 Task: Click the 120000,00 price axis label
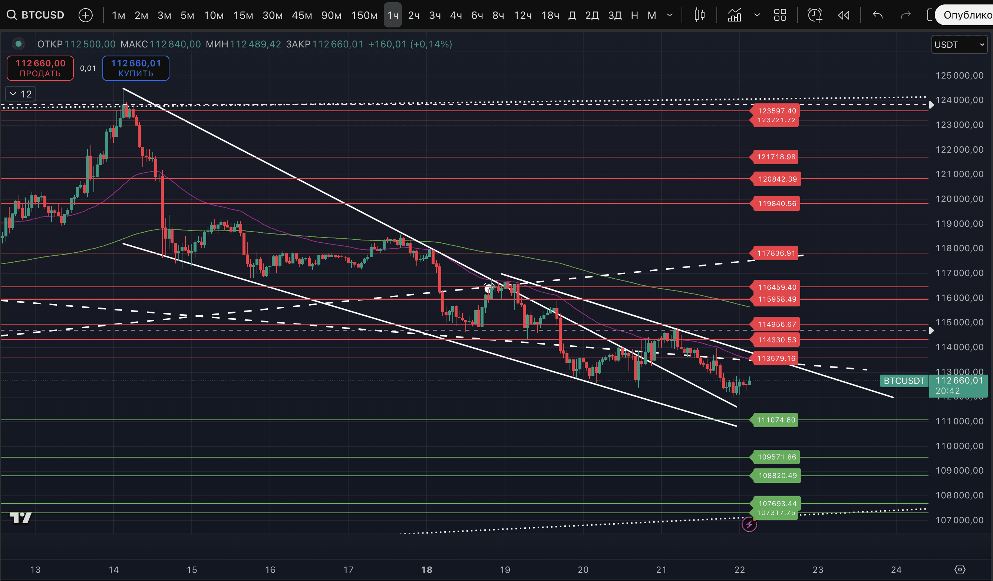point(960,199)
